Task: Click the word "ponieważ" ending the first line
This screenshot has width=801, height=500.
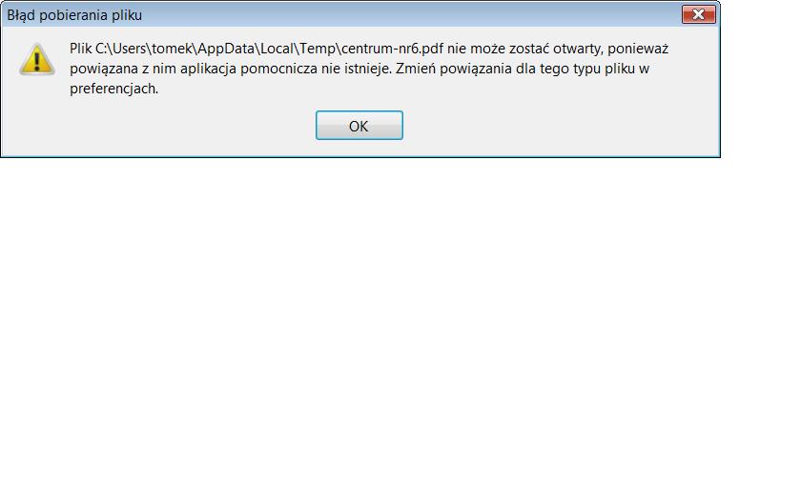Action: click(x=638, y=49)
